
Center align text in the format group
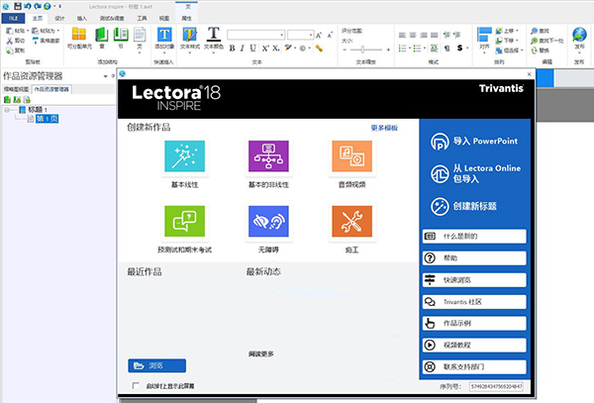(413, 36)
